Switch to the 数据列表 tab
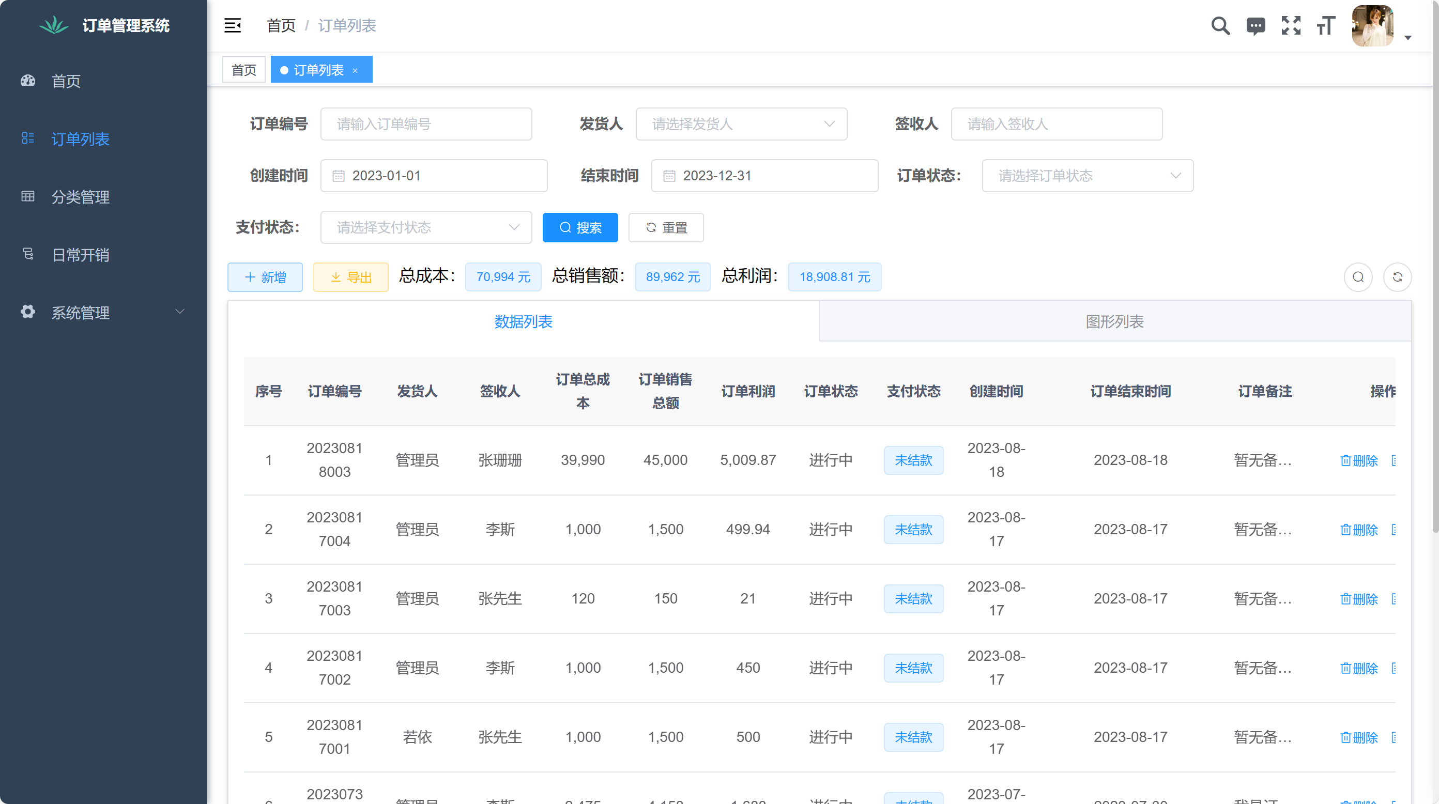 pyautogui.click(x=524, y=321)
